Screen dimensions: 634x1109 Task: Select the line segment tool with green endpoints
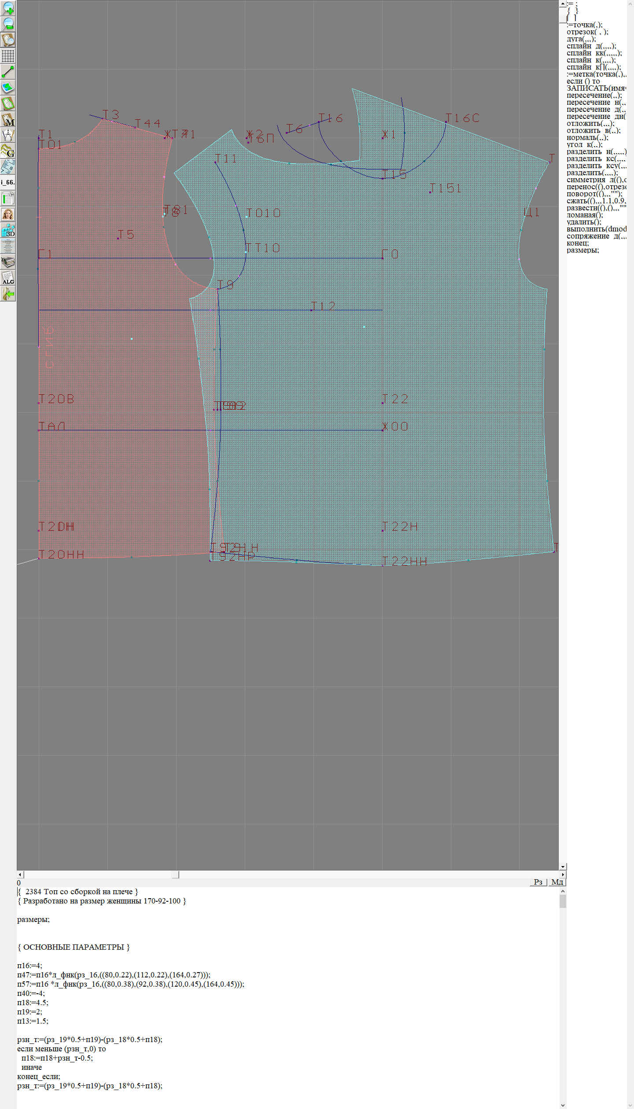(x=8, y=72)
